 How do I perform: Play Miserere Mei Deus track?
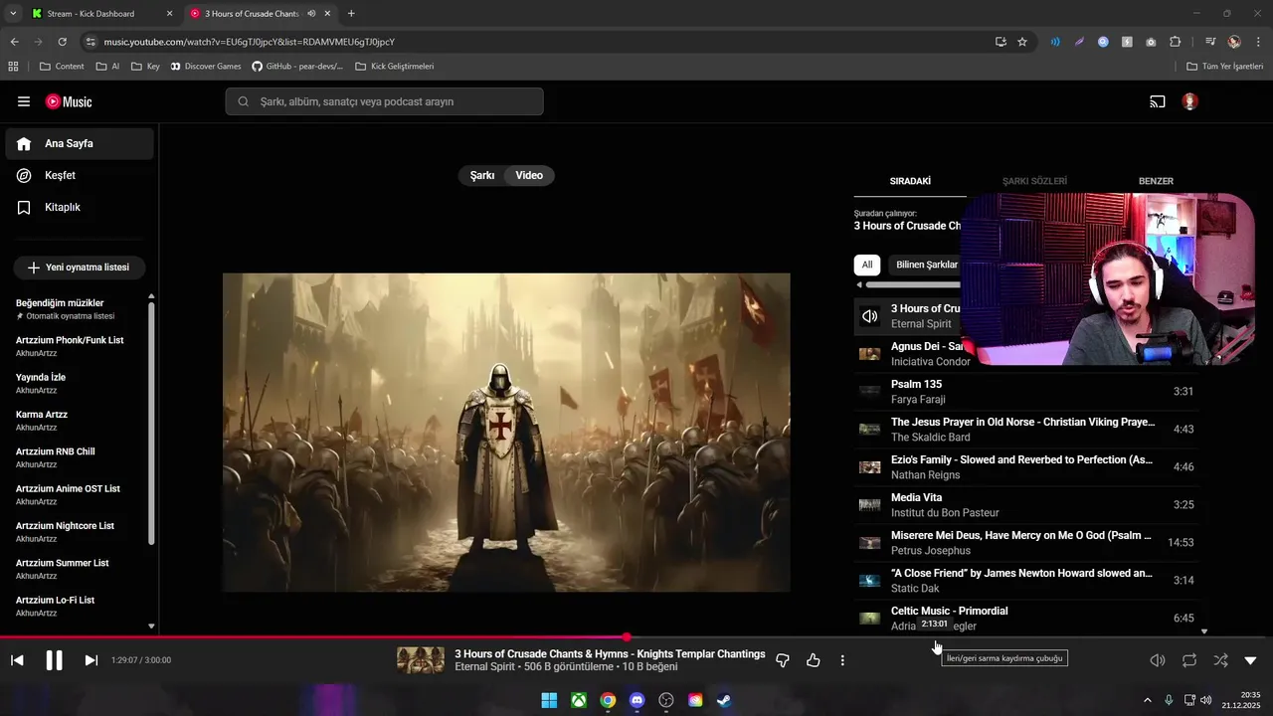coord(1026,543)
